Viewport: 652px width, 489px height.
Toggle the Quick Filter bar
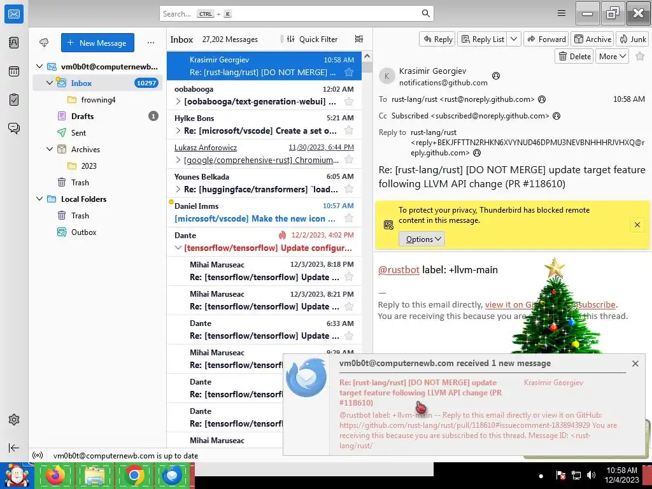pyautogui.click(x=312, y=39)
